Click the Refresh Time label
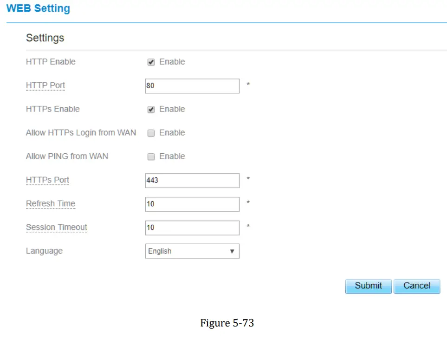Viewport: 447px width, 339px height. point(51,204)
